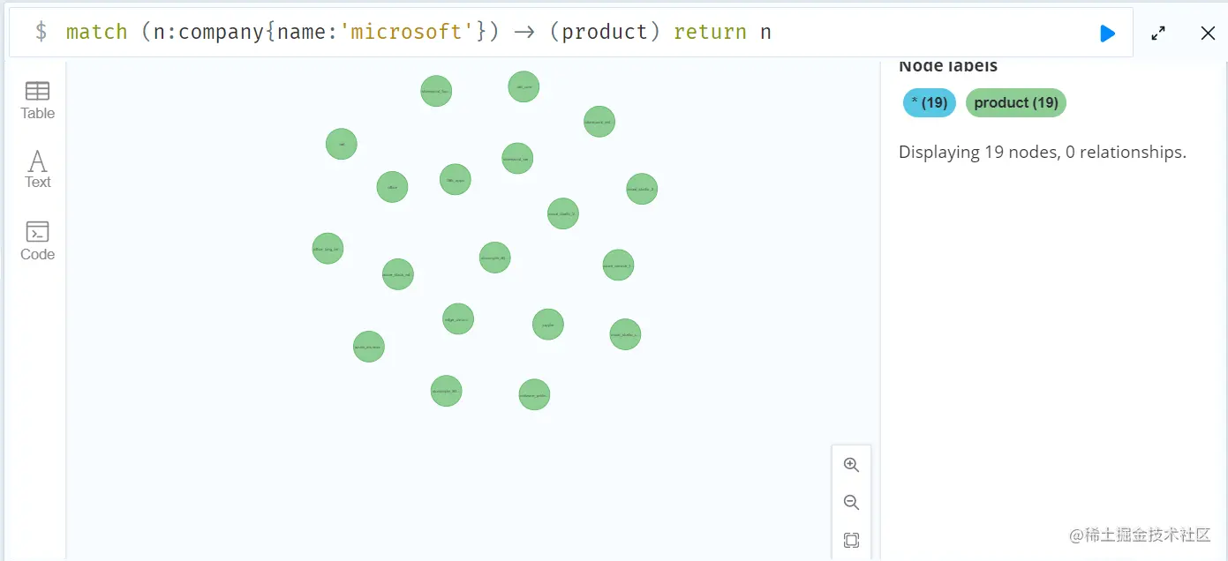Select the * (19) label chip

point(930,102)
